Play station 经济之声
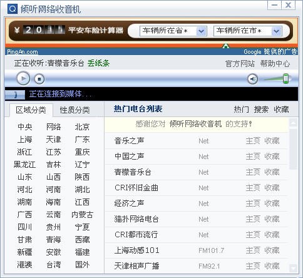303x278 pixels. coord(129,203)
